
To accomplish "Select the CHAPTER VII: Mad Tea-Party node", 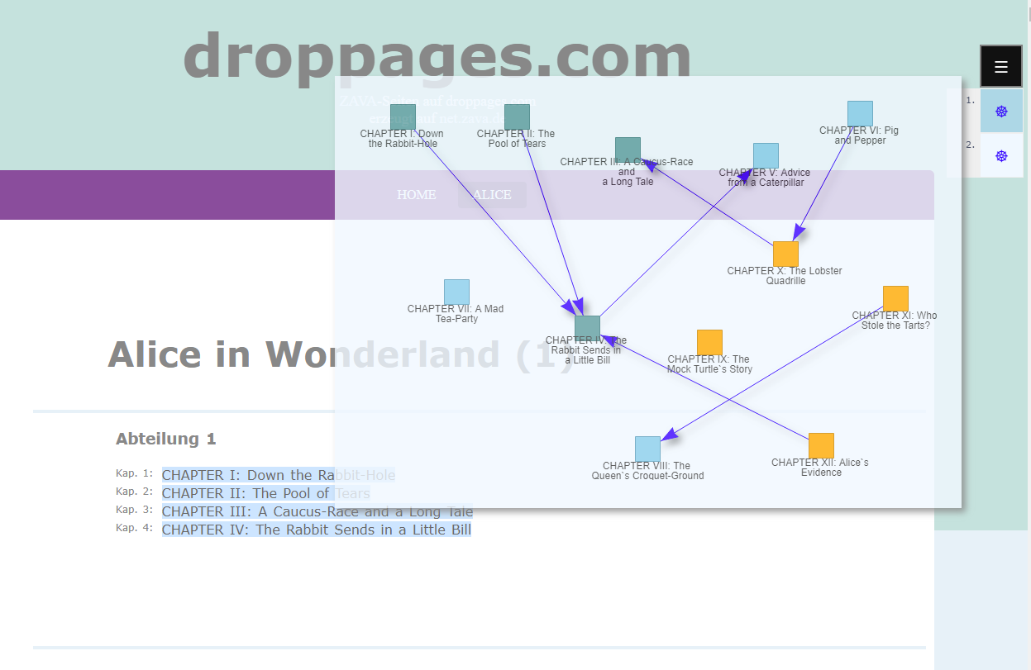I will click(x=456, y=291).
